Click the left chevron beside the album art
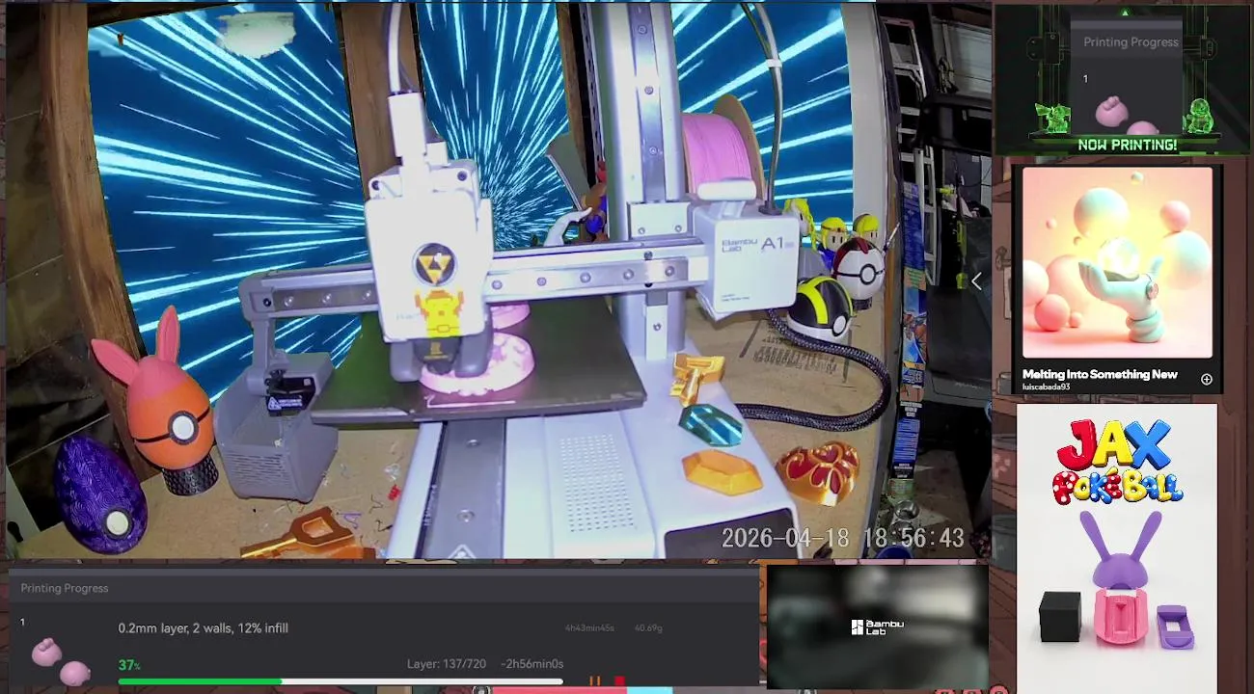 tap(976, 280)
